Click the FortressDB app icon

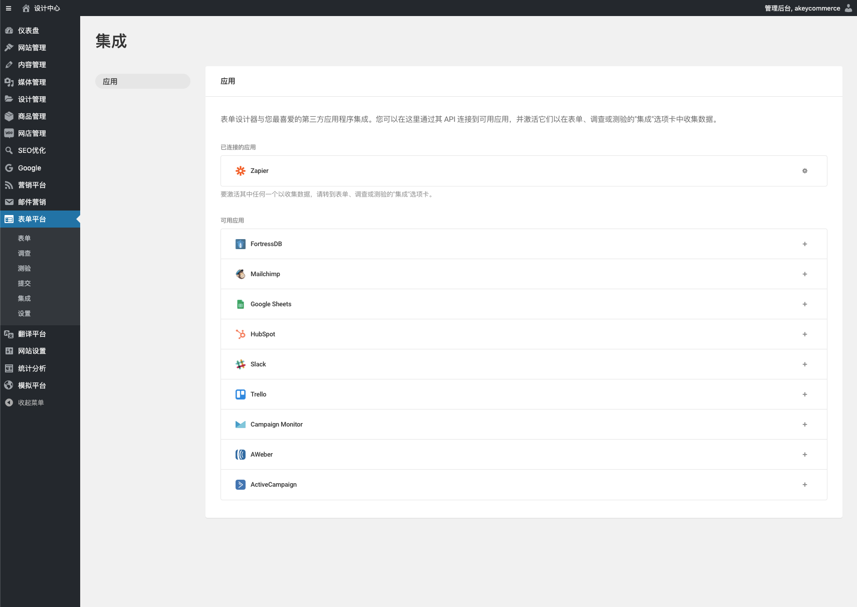[241, 244]
